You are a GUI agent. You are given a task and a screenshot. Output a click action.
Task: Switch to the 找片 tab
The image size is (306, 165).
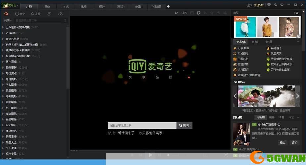[x=83, y=7]
